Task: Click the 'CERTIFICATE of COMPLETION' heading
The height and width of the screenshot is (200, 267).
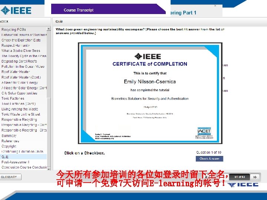Action: (x=150, y=64)
